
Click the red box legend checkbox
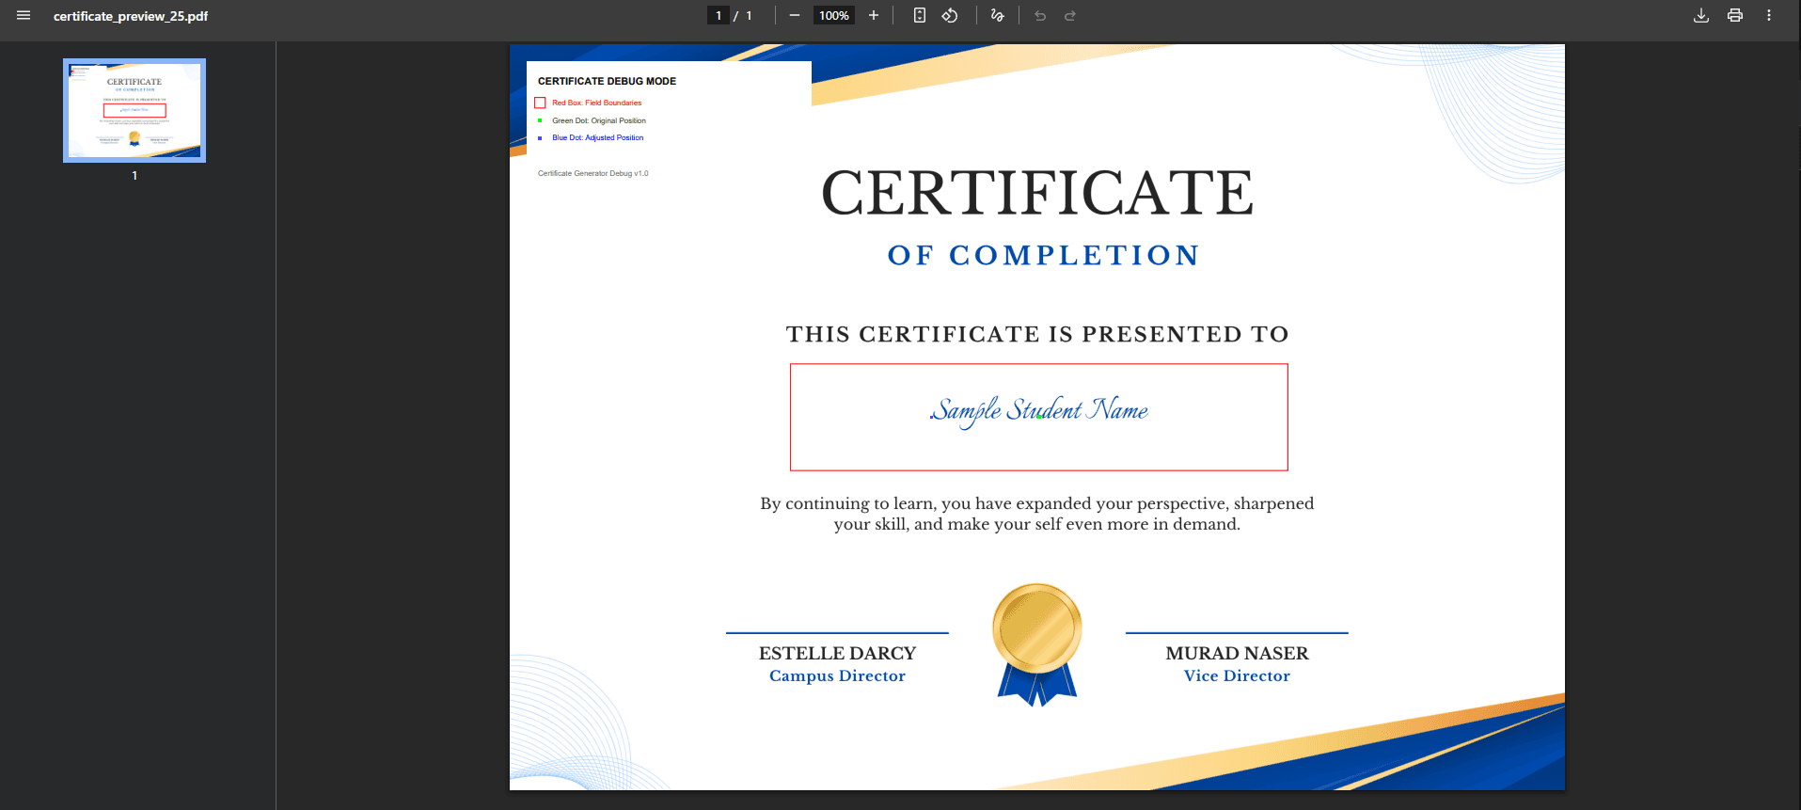(540, 103)
